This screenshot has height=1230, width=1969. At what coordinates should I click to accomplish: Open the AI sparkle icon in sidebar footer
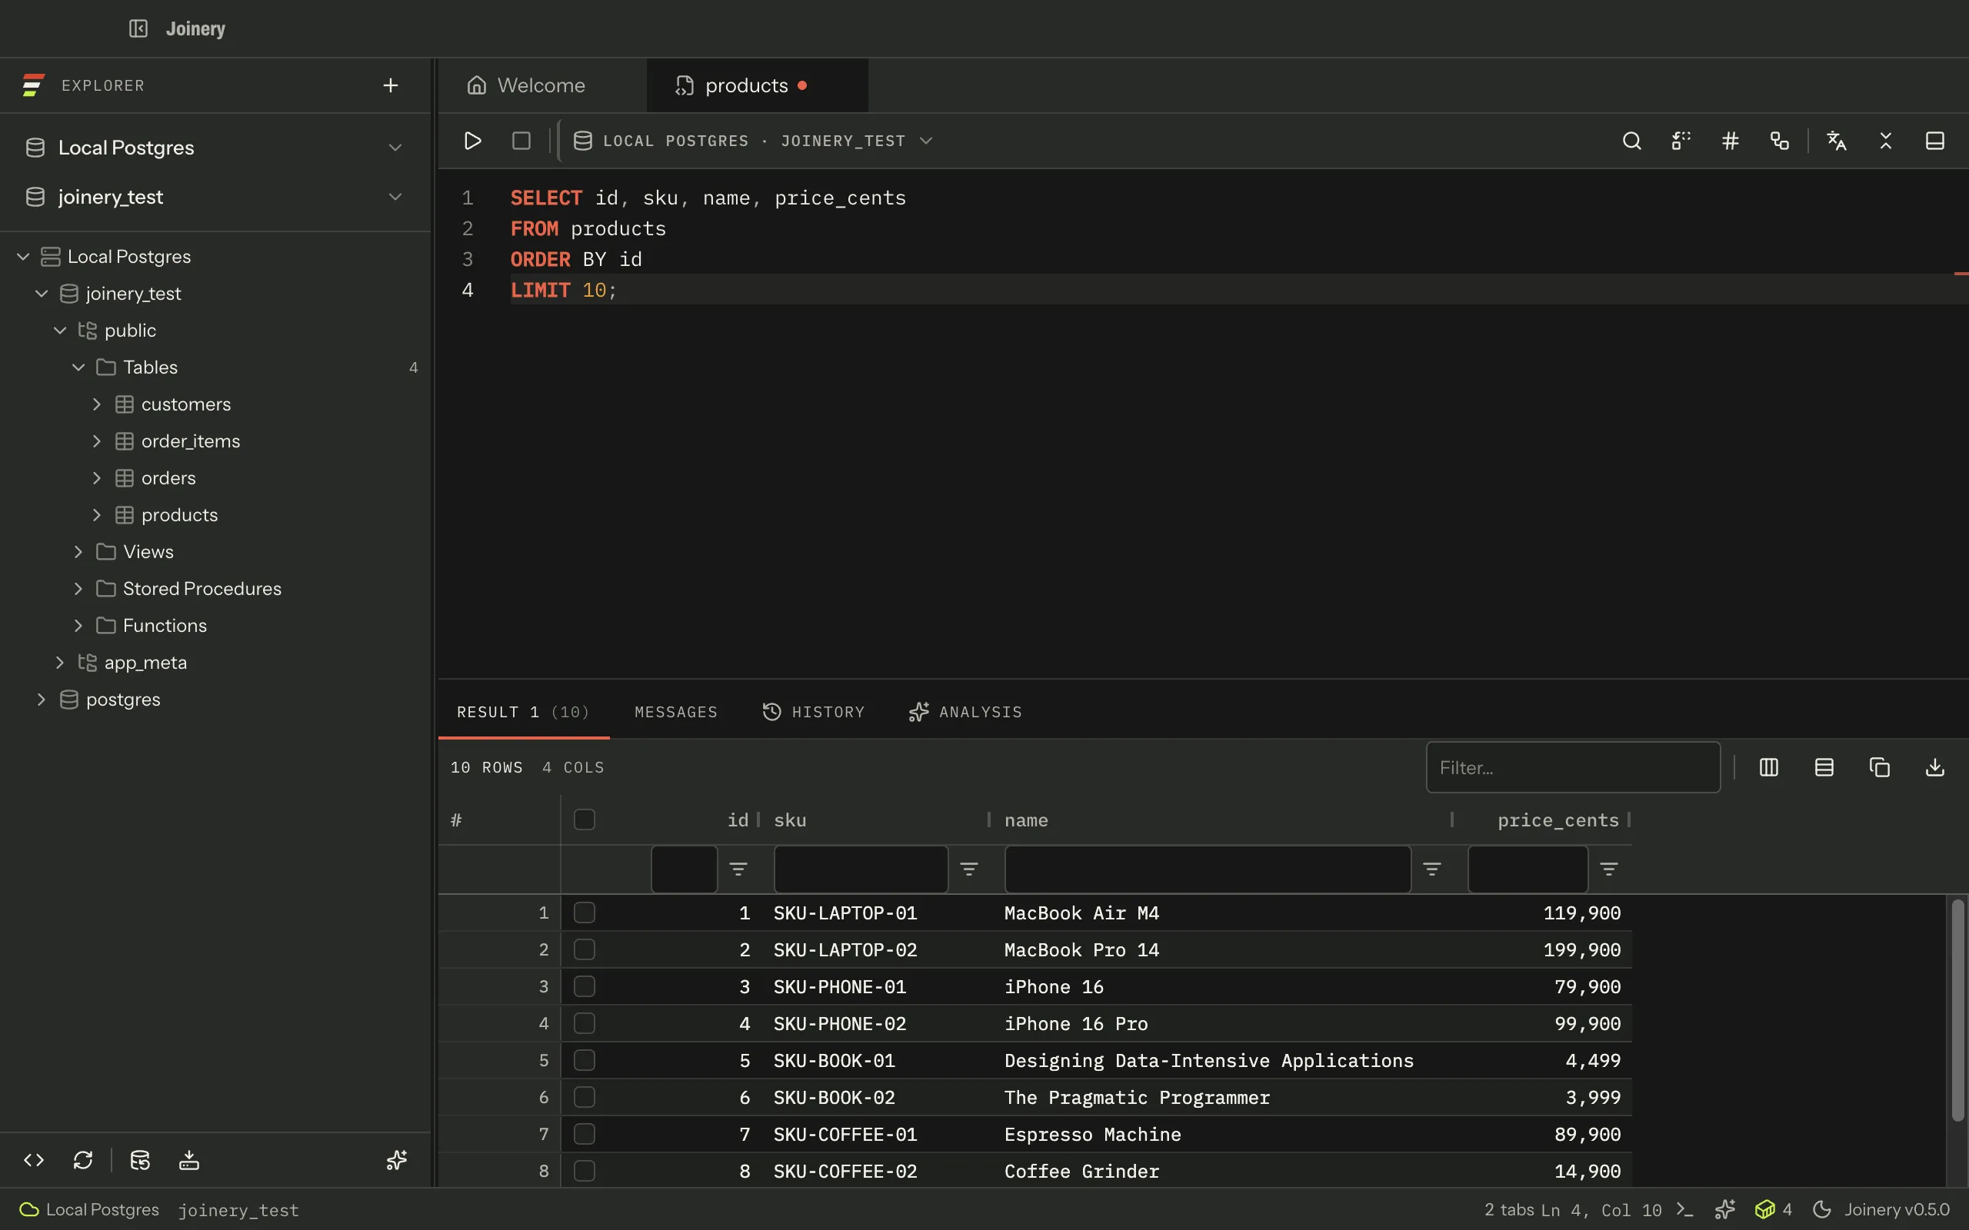[x=396, y=1160]
